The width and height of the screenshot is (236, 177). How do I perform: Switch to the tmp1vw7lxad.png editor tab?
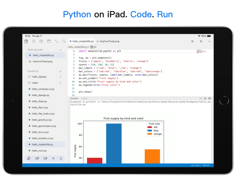108,41
